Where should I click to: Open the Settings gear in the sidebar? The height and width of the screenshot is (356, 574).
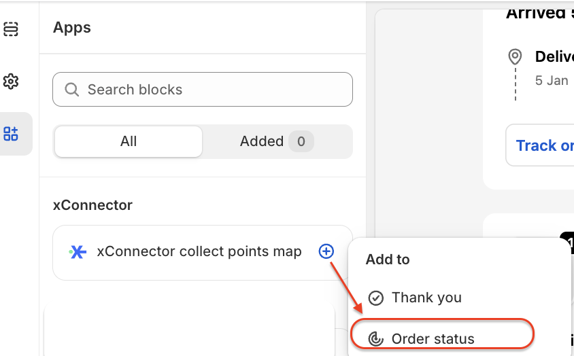pos(10,82)
